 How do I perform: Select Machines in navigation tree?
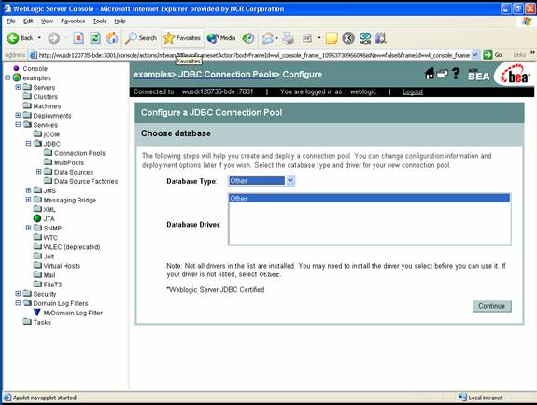coord(47,106)
